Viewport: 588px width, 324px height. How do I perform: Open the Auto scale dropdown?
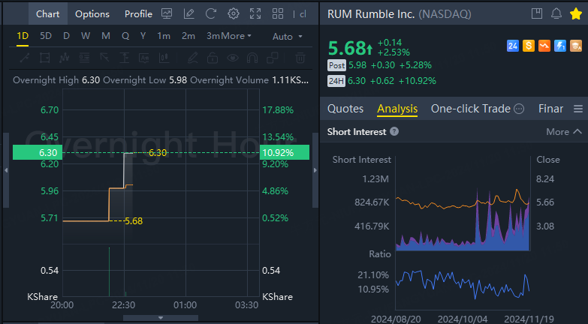pyautogui.click(x=287, y=36)
